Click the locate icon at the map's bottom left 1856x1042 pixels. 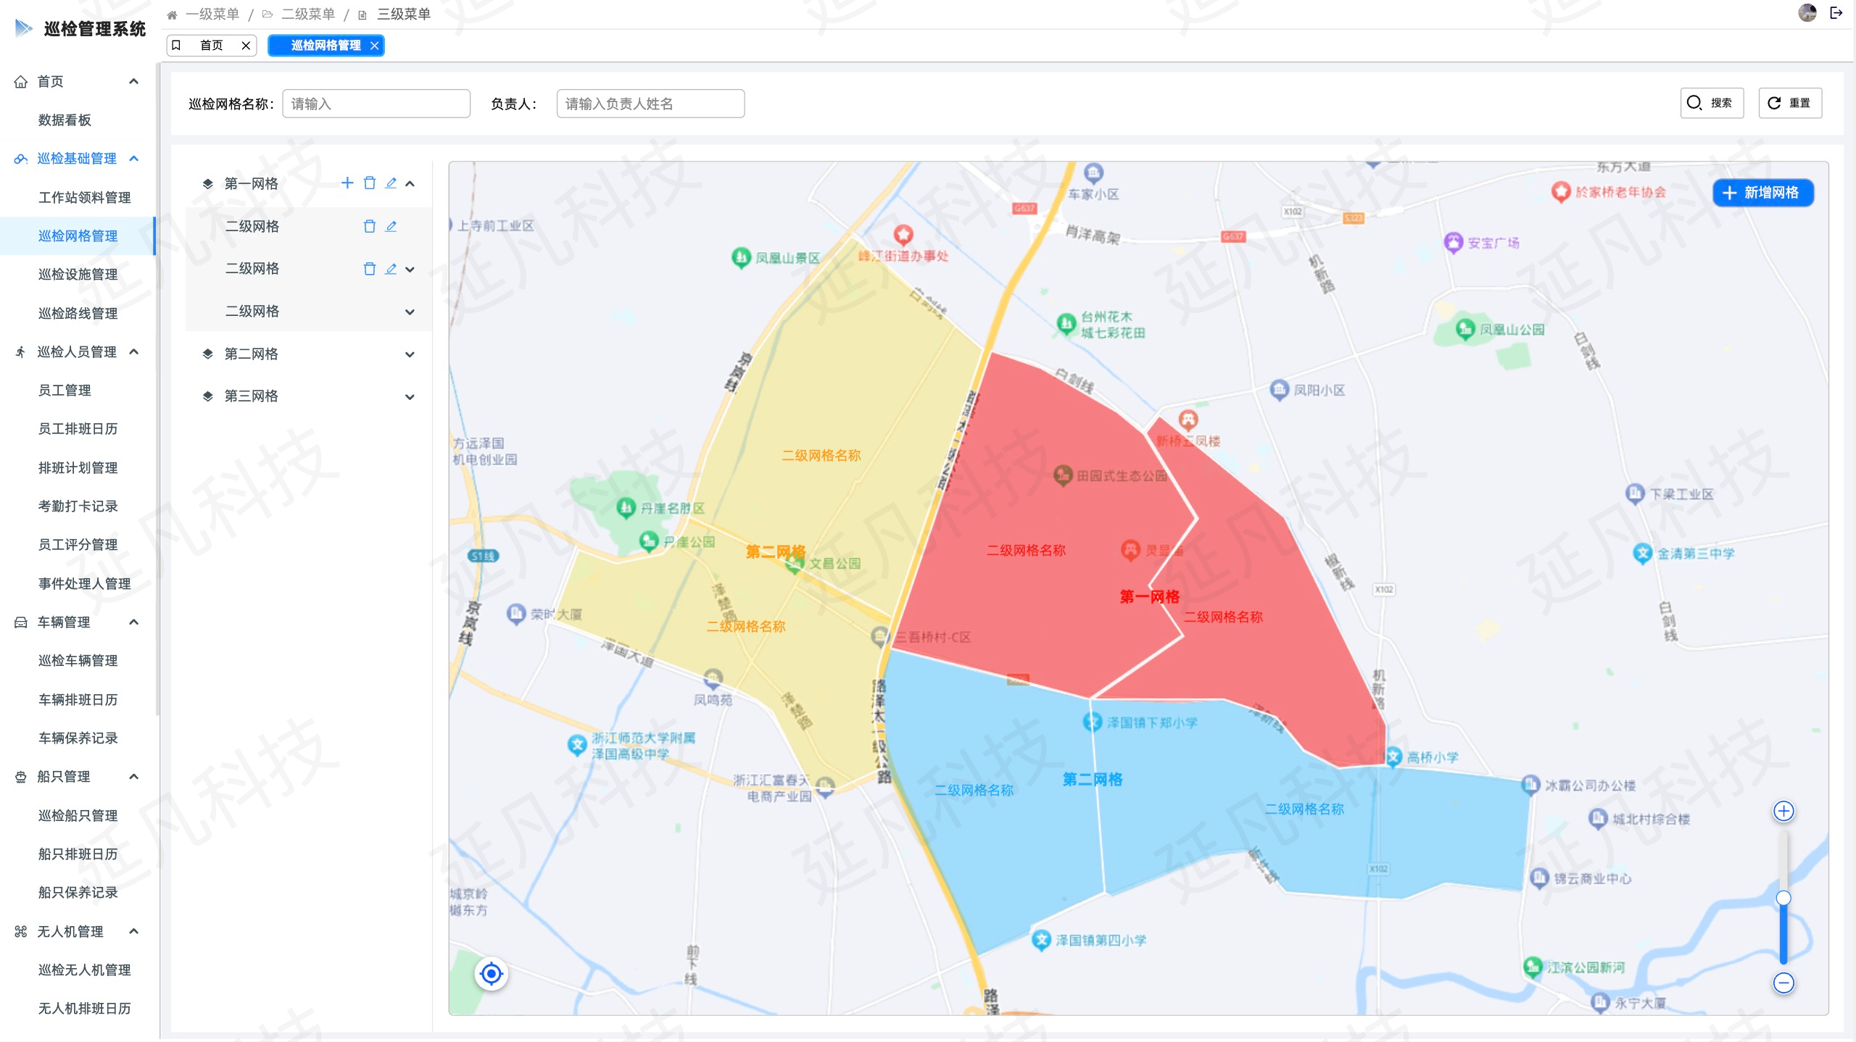pyautogui.click(x=491, y=974)
